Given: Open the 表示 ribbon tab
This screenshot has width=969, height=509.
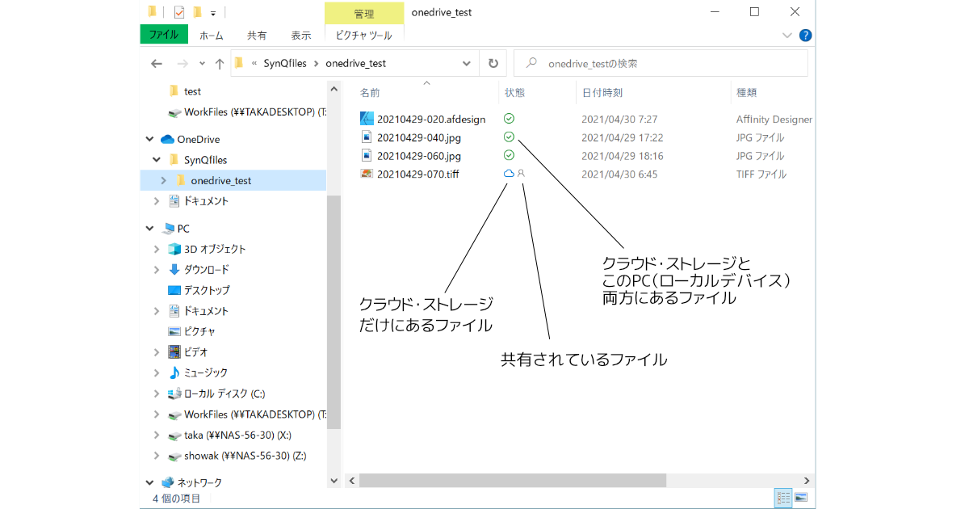Looking at the screenshot, I should pyautogui.click(x=301, y=36).
